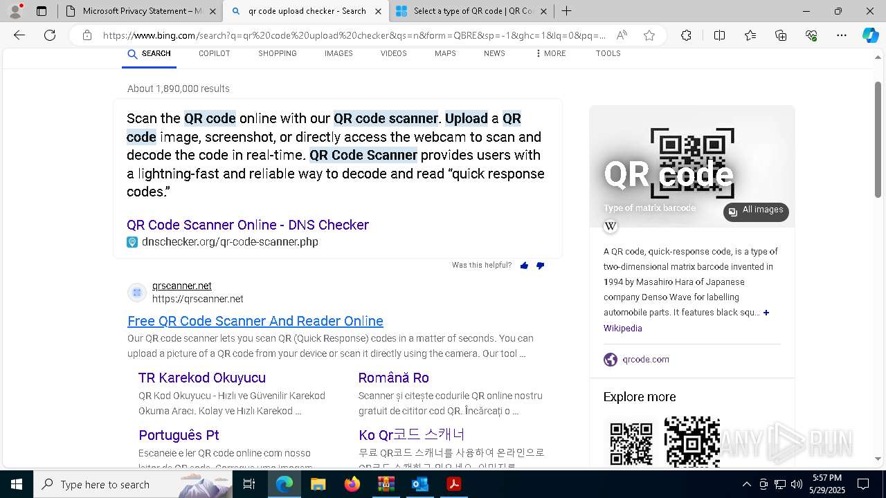Select the MAPS search tab
Viewport: 886px width, 498px height.
click(x=445, y=53)
